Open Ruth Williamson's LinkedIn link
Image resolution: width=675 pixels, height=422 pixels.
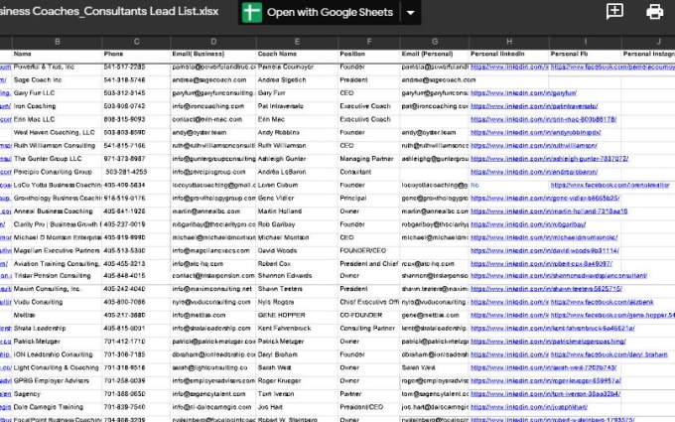pos(534,146)
